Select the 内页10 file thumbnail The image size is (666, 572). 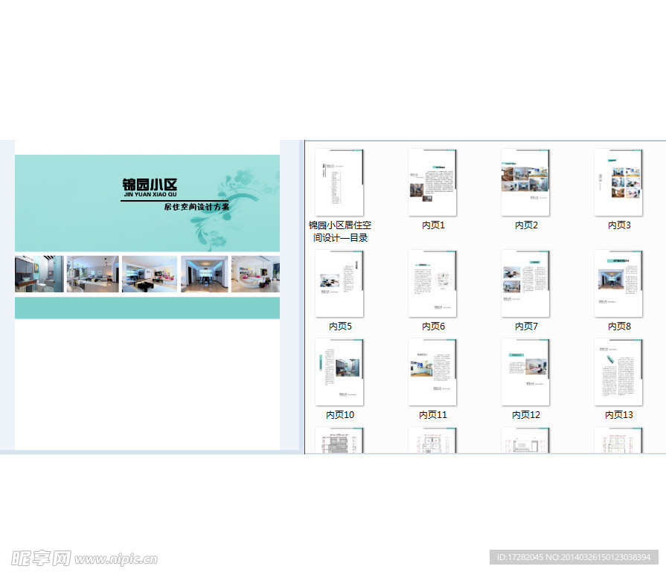339,372
